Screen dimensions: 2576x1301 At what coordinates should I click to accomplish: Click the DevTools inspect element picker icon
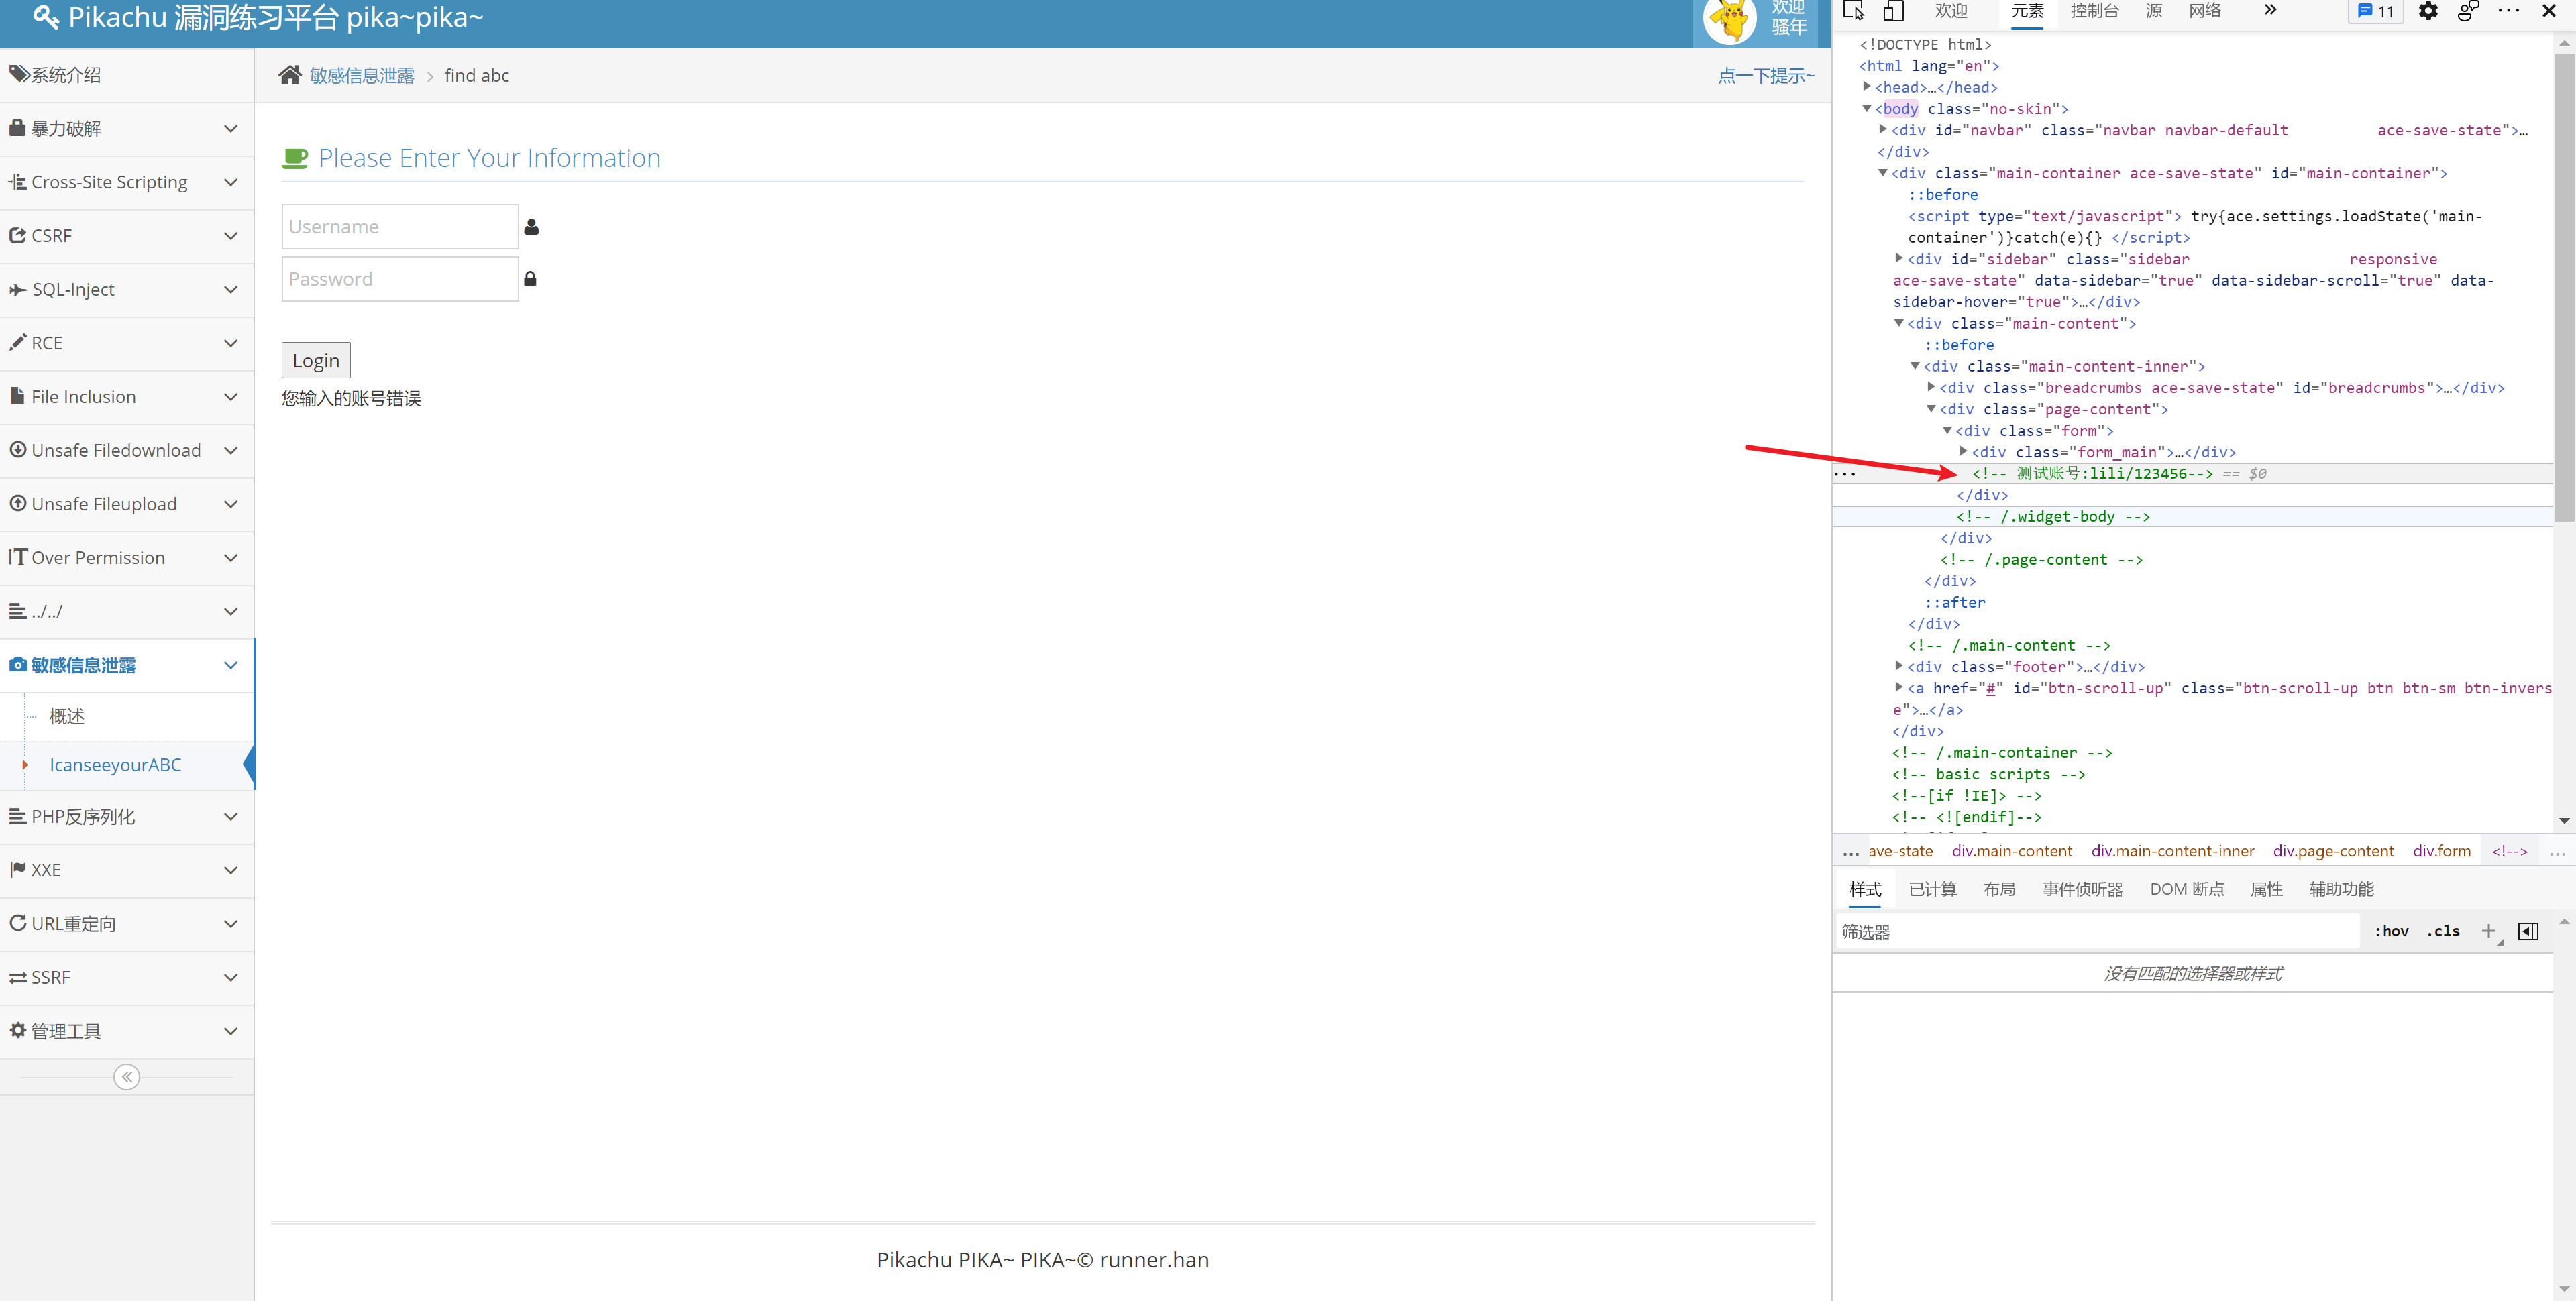point(1853,11)
